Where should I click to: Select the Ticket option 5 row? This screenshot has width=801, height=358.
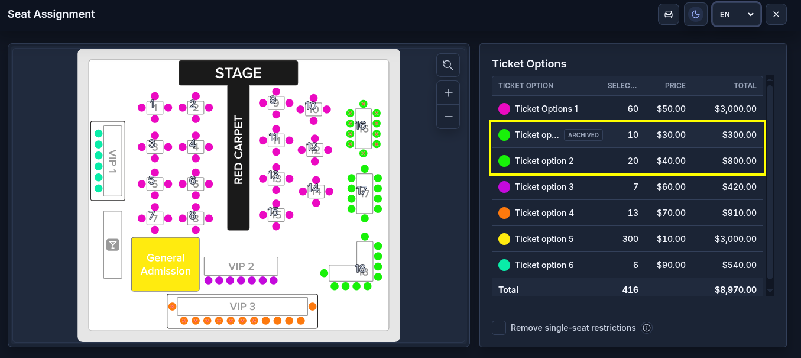628,239
